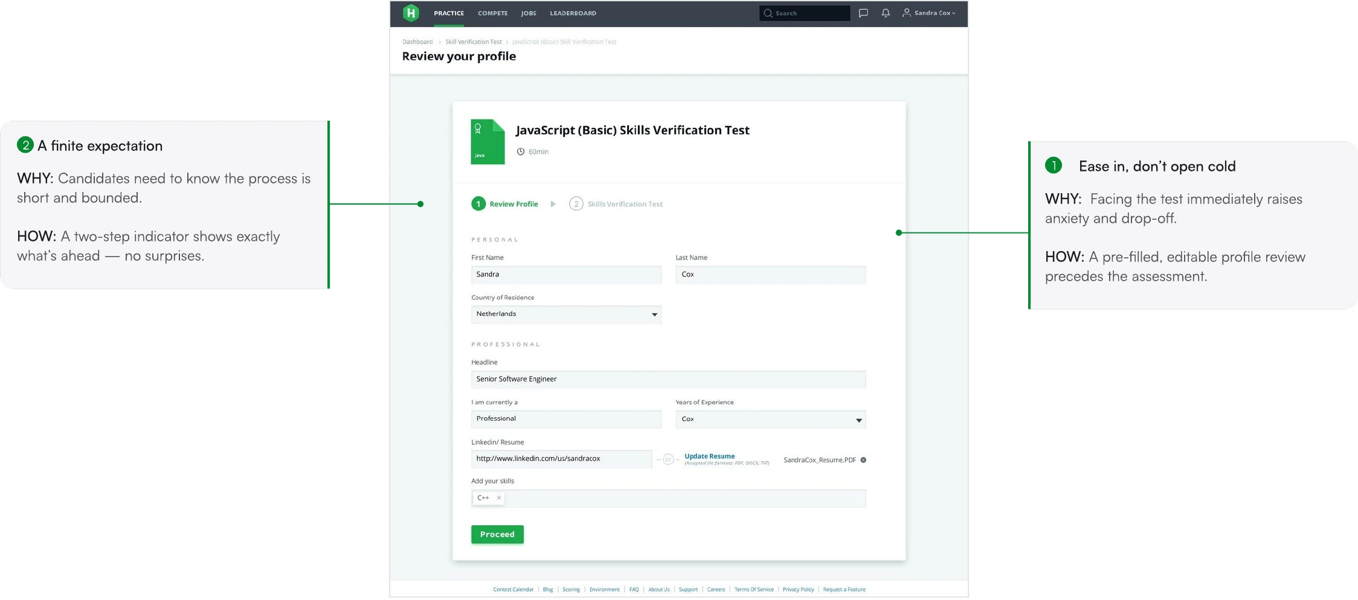Click the green Java certificate file icon

(488, 142)
